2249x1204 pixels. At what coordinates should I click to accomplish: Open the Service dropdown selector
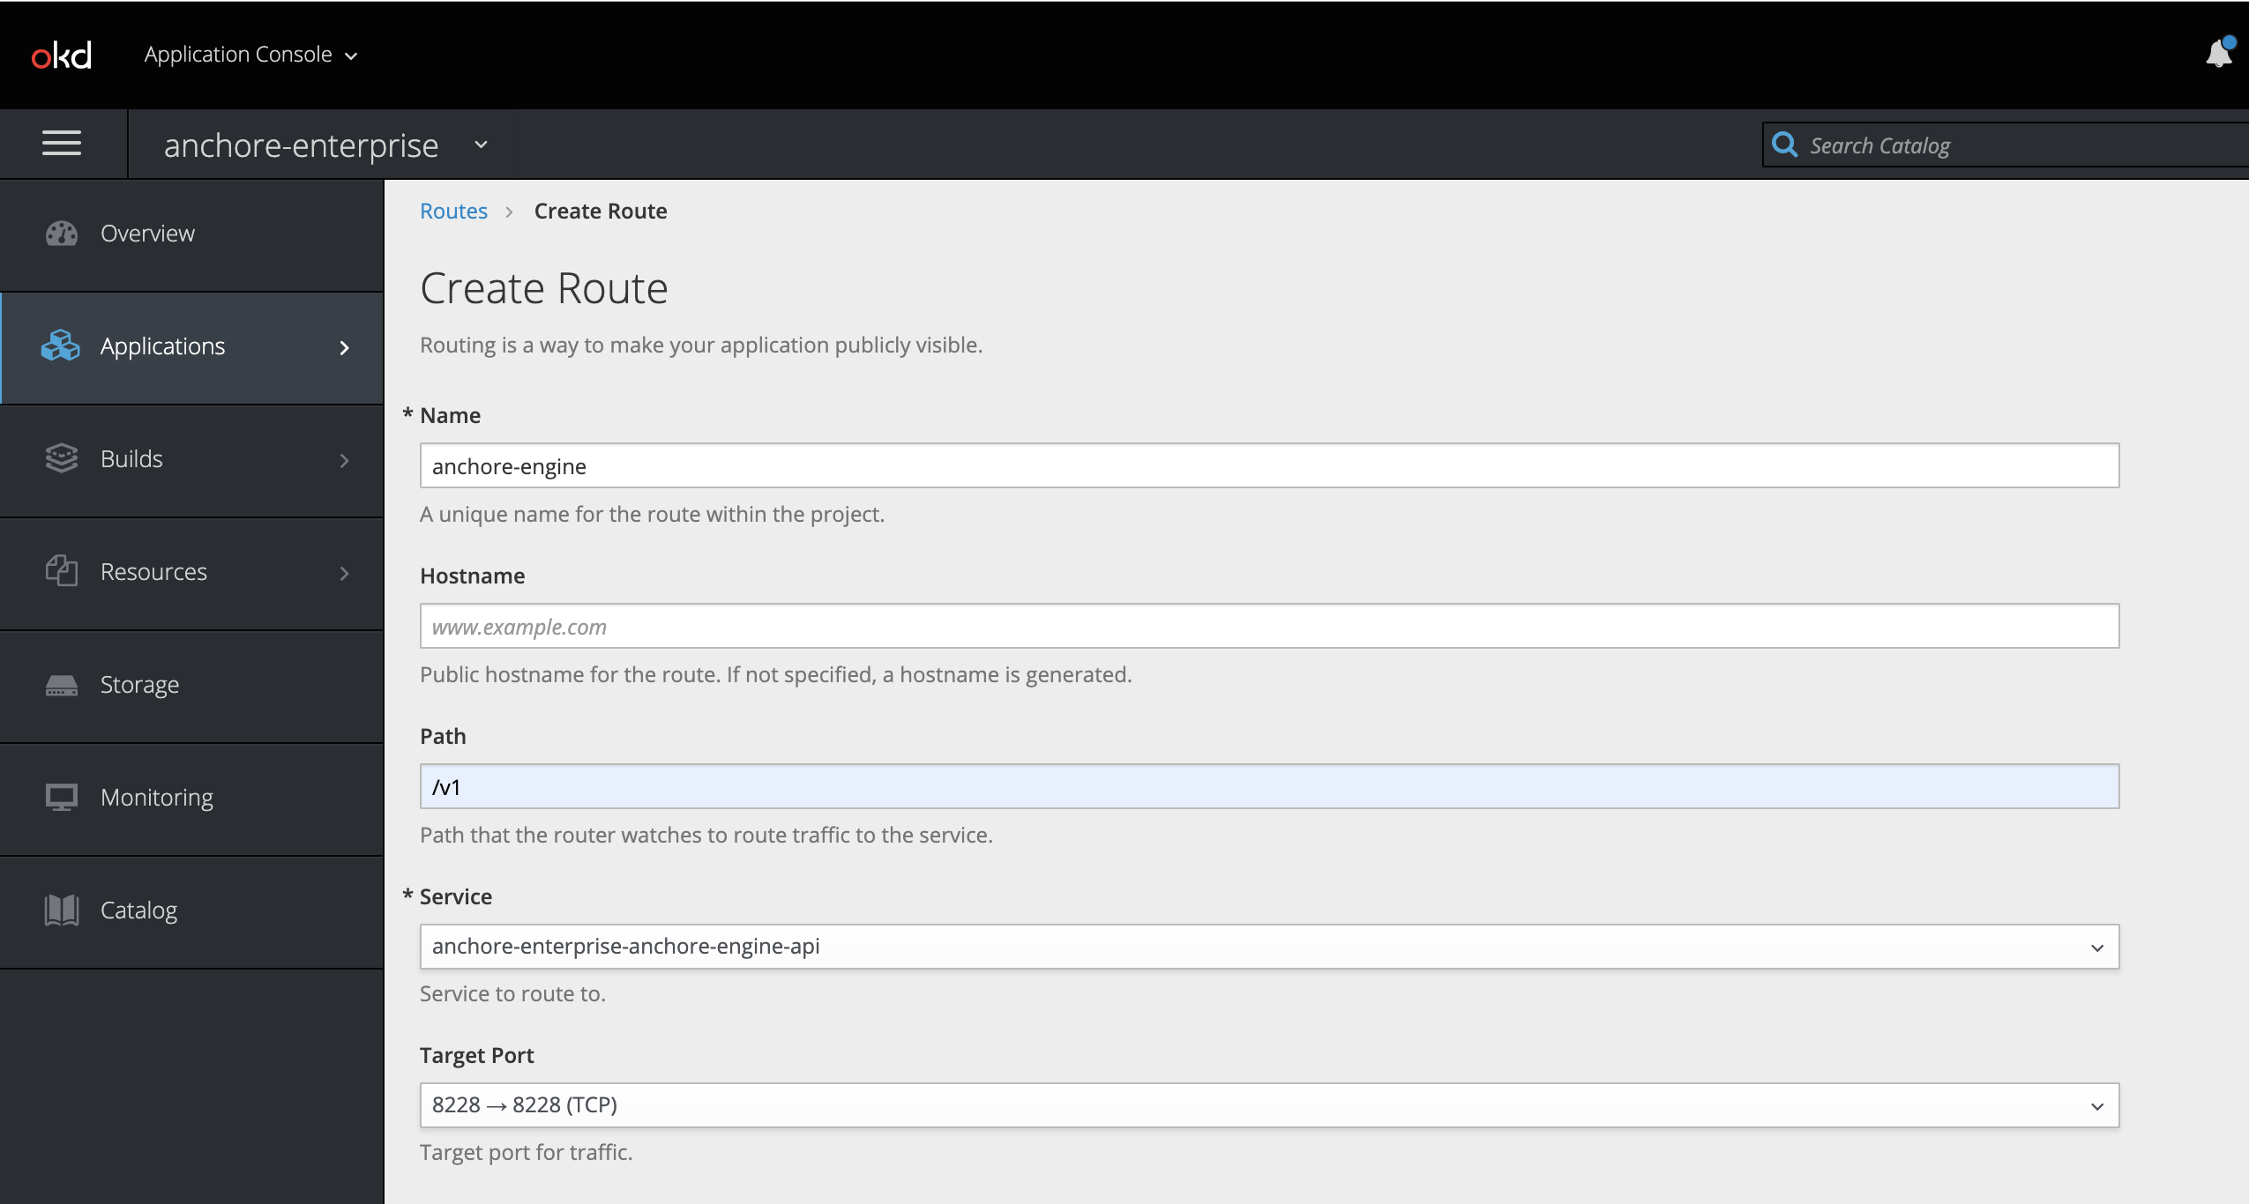click(x=1267, y=946)
